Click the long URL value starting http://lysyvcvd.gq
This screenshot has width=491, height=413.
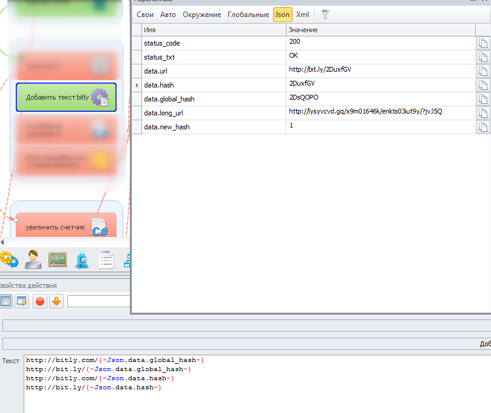coord(365,111)
